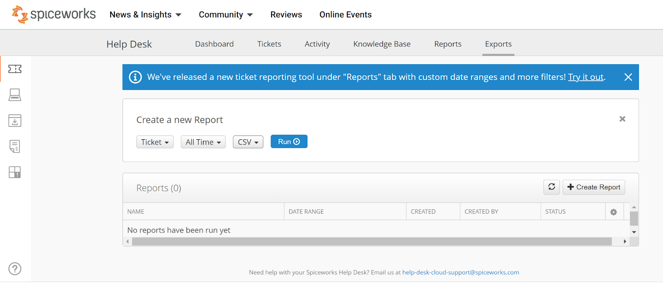Expand the News & Insights menu
Screen dimensions: 663x308
point(145,15)
